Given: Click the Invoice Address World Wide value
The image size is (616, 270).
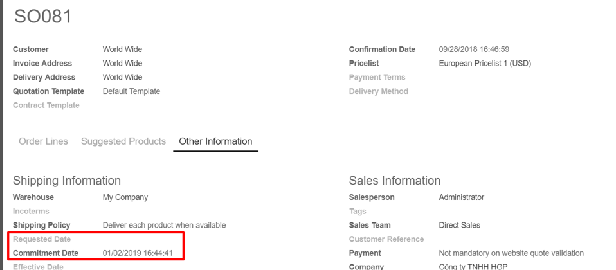Looking at the screenshot, I should tap(123, 63).
